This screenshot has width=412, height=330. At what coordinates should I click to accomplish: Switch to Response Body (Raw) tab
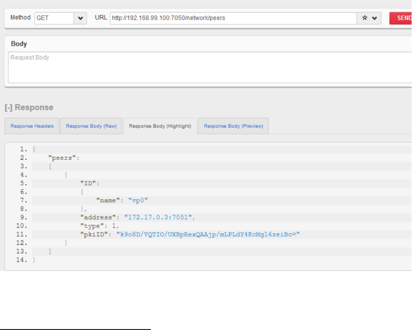click(x=91, y=126)
